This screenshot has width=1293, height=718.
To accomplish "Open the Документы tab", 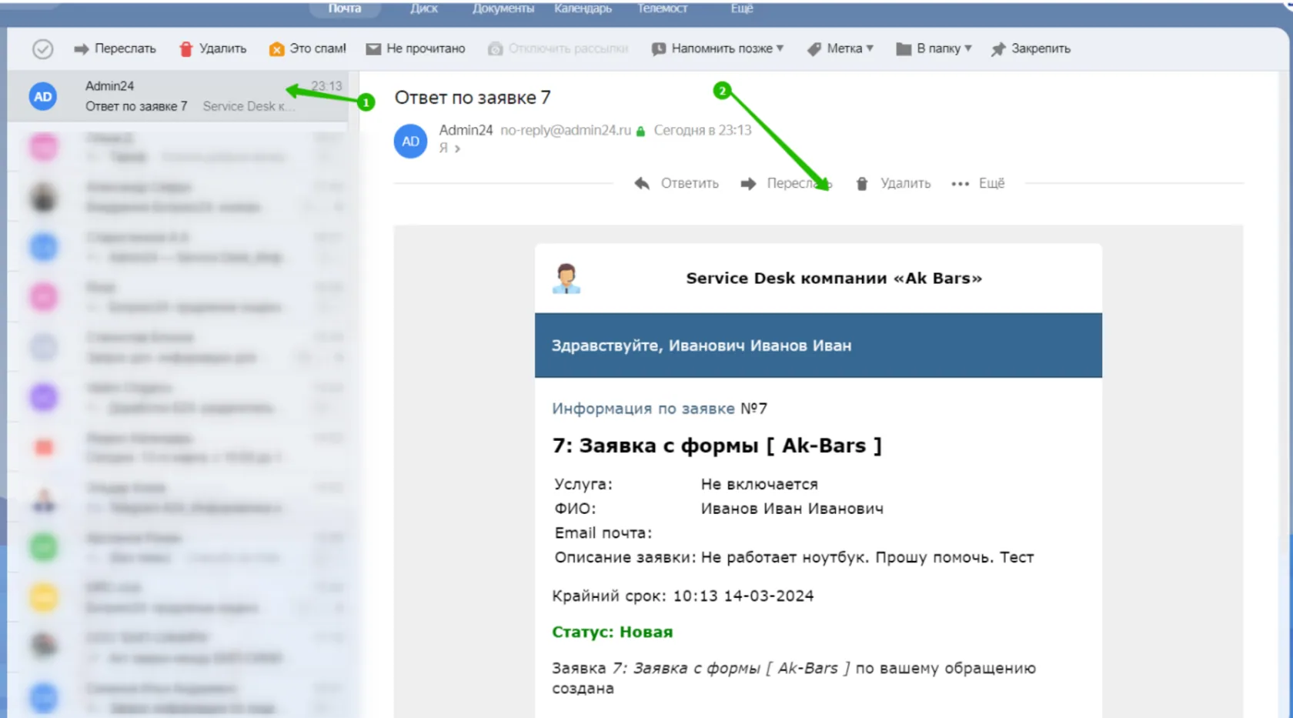I will 503,8.
